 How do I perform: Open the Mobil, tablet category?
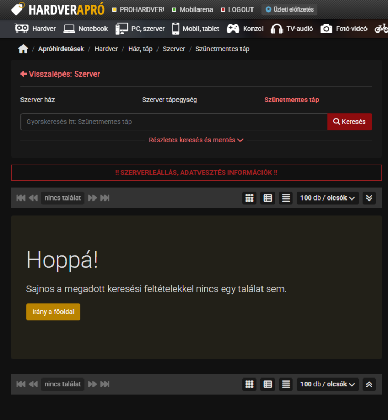coord(196,29)
